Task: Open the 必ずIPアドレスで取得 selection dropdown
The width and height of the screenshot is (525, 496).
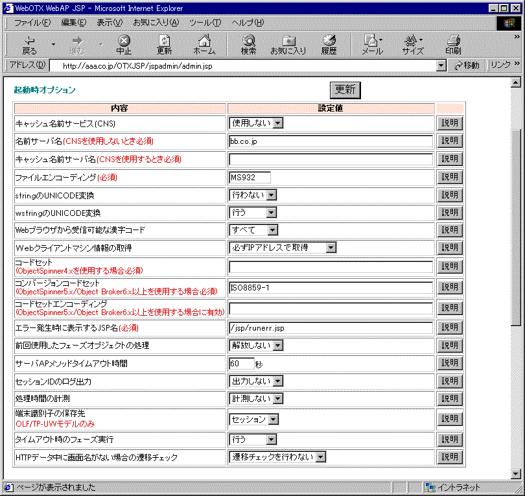Action: click(331, 247)
